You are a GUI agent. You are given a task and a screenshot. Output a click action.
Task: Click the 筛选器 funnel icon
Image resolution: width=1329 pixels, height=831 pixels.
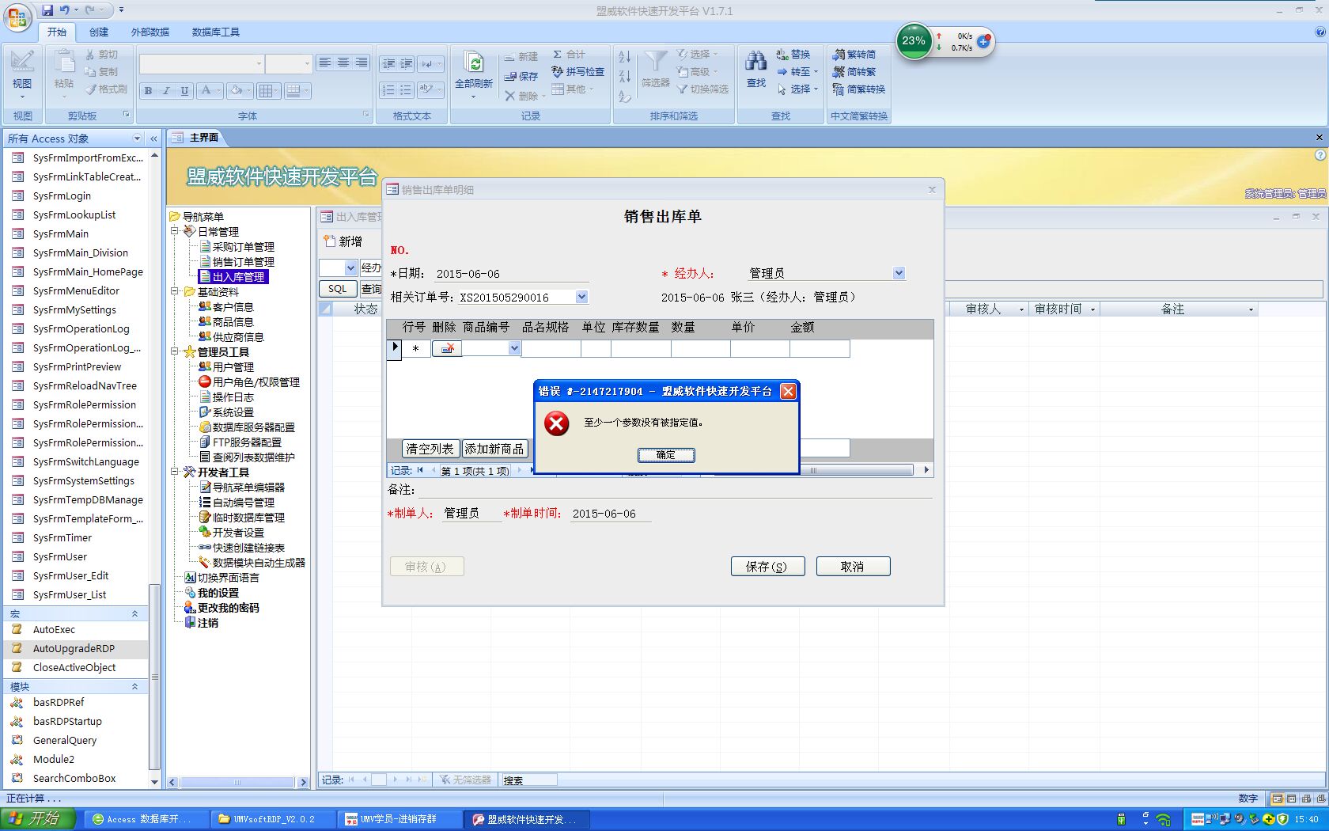[655, 63]
